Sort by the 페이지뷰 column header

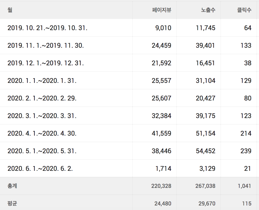tap(162, 10)
